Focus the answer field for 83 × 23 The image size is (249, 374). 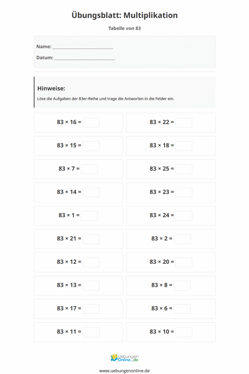[x=184, y=192]
